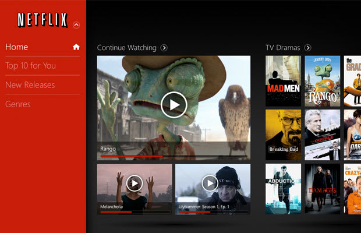Play Rango with the large play button
Image resolution: width=361 pixels, height=233 pixels.
click(x=174, y=105)
